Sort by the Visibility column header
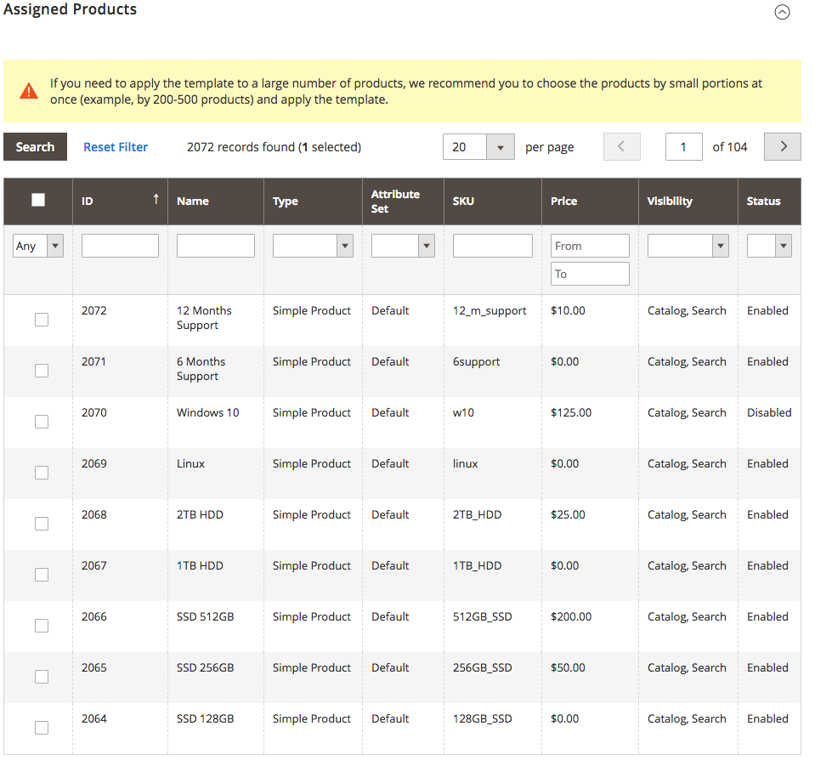Screen dimensions: 815x766 688,201
